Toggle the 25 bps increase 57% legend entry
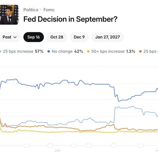The height and width of the screenshot is (158, 158). coord(22,51)
